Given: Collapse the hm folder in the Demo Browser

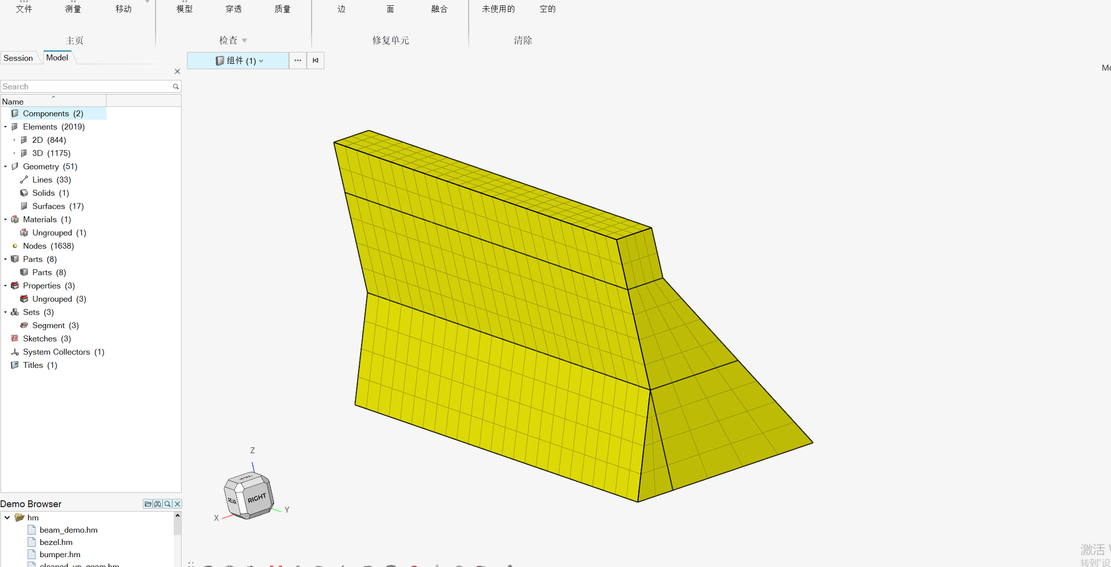Looking at the screenshot, I should coord(7,517).
